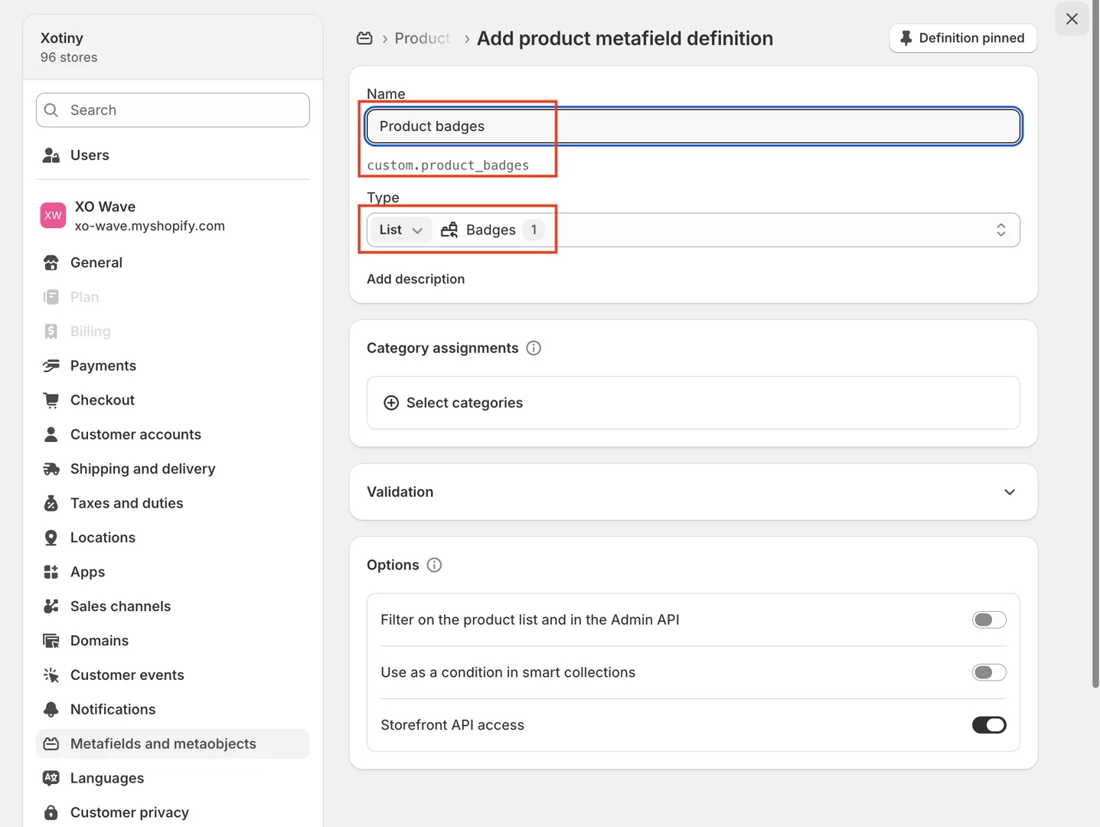1100x827 pixels.
Task: Click the search magnifier icon
Action: click(x=51, y=110)
